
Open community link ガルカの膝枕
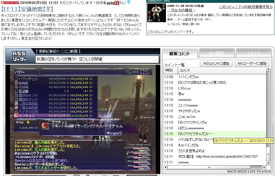coord(182,10)
